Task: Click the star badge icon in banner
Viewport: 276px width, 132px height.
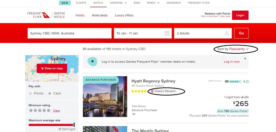Action: [92, 62]
